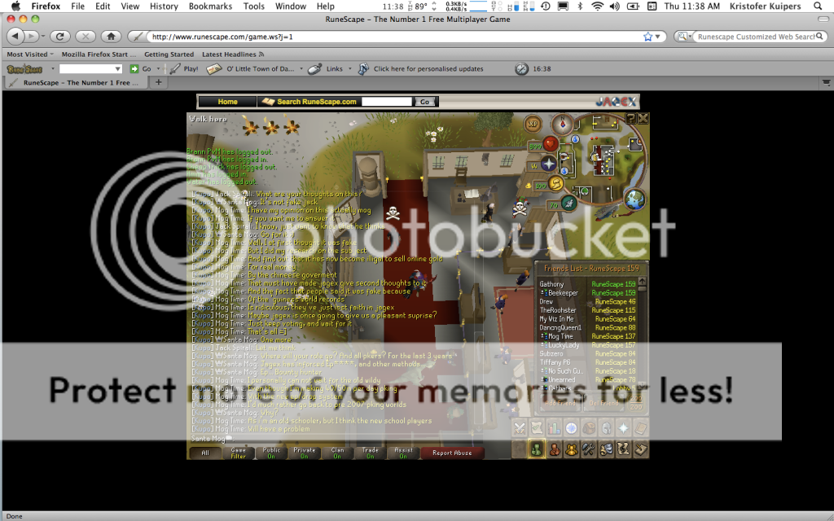Select the All chat tab
834x521 pixels.
click(x=205, y=453)
